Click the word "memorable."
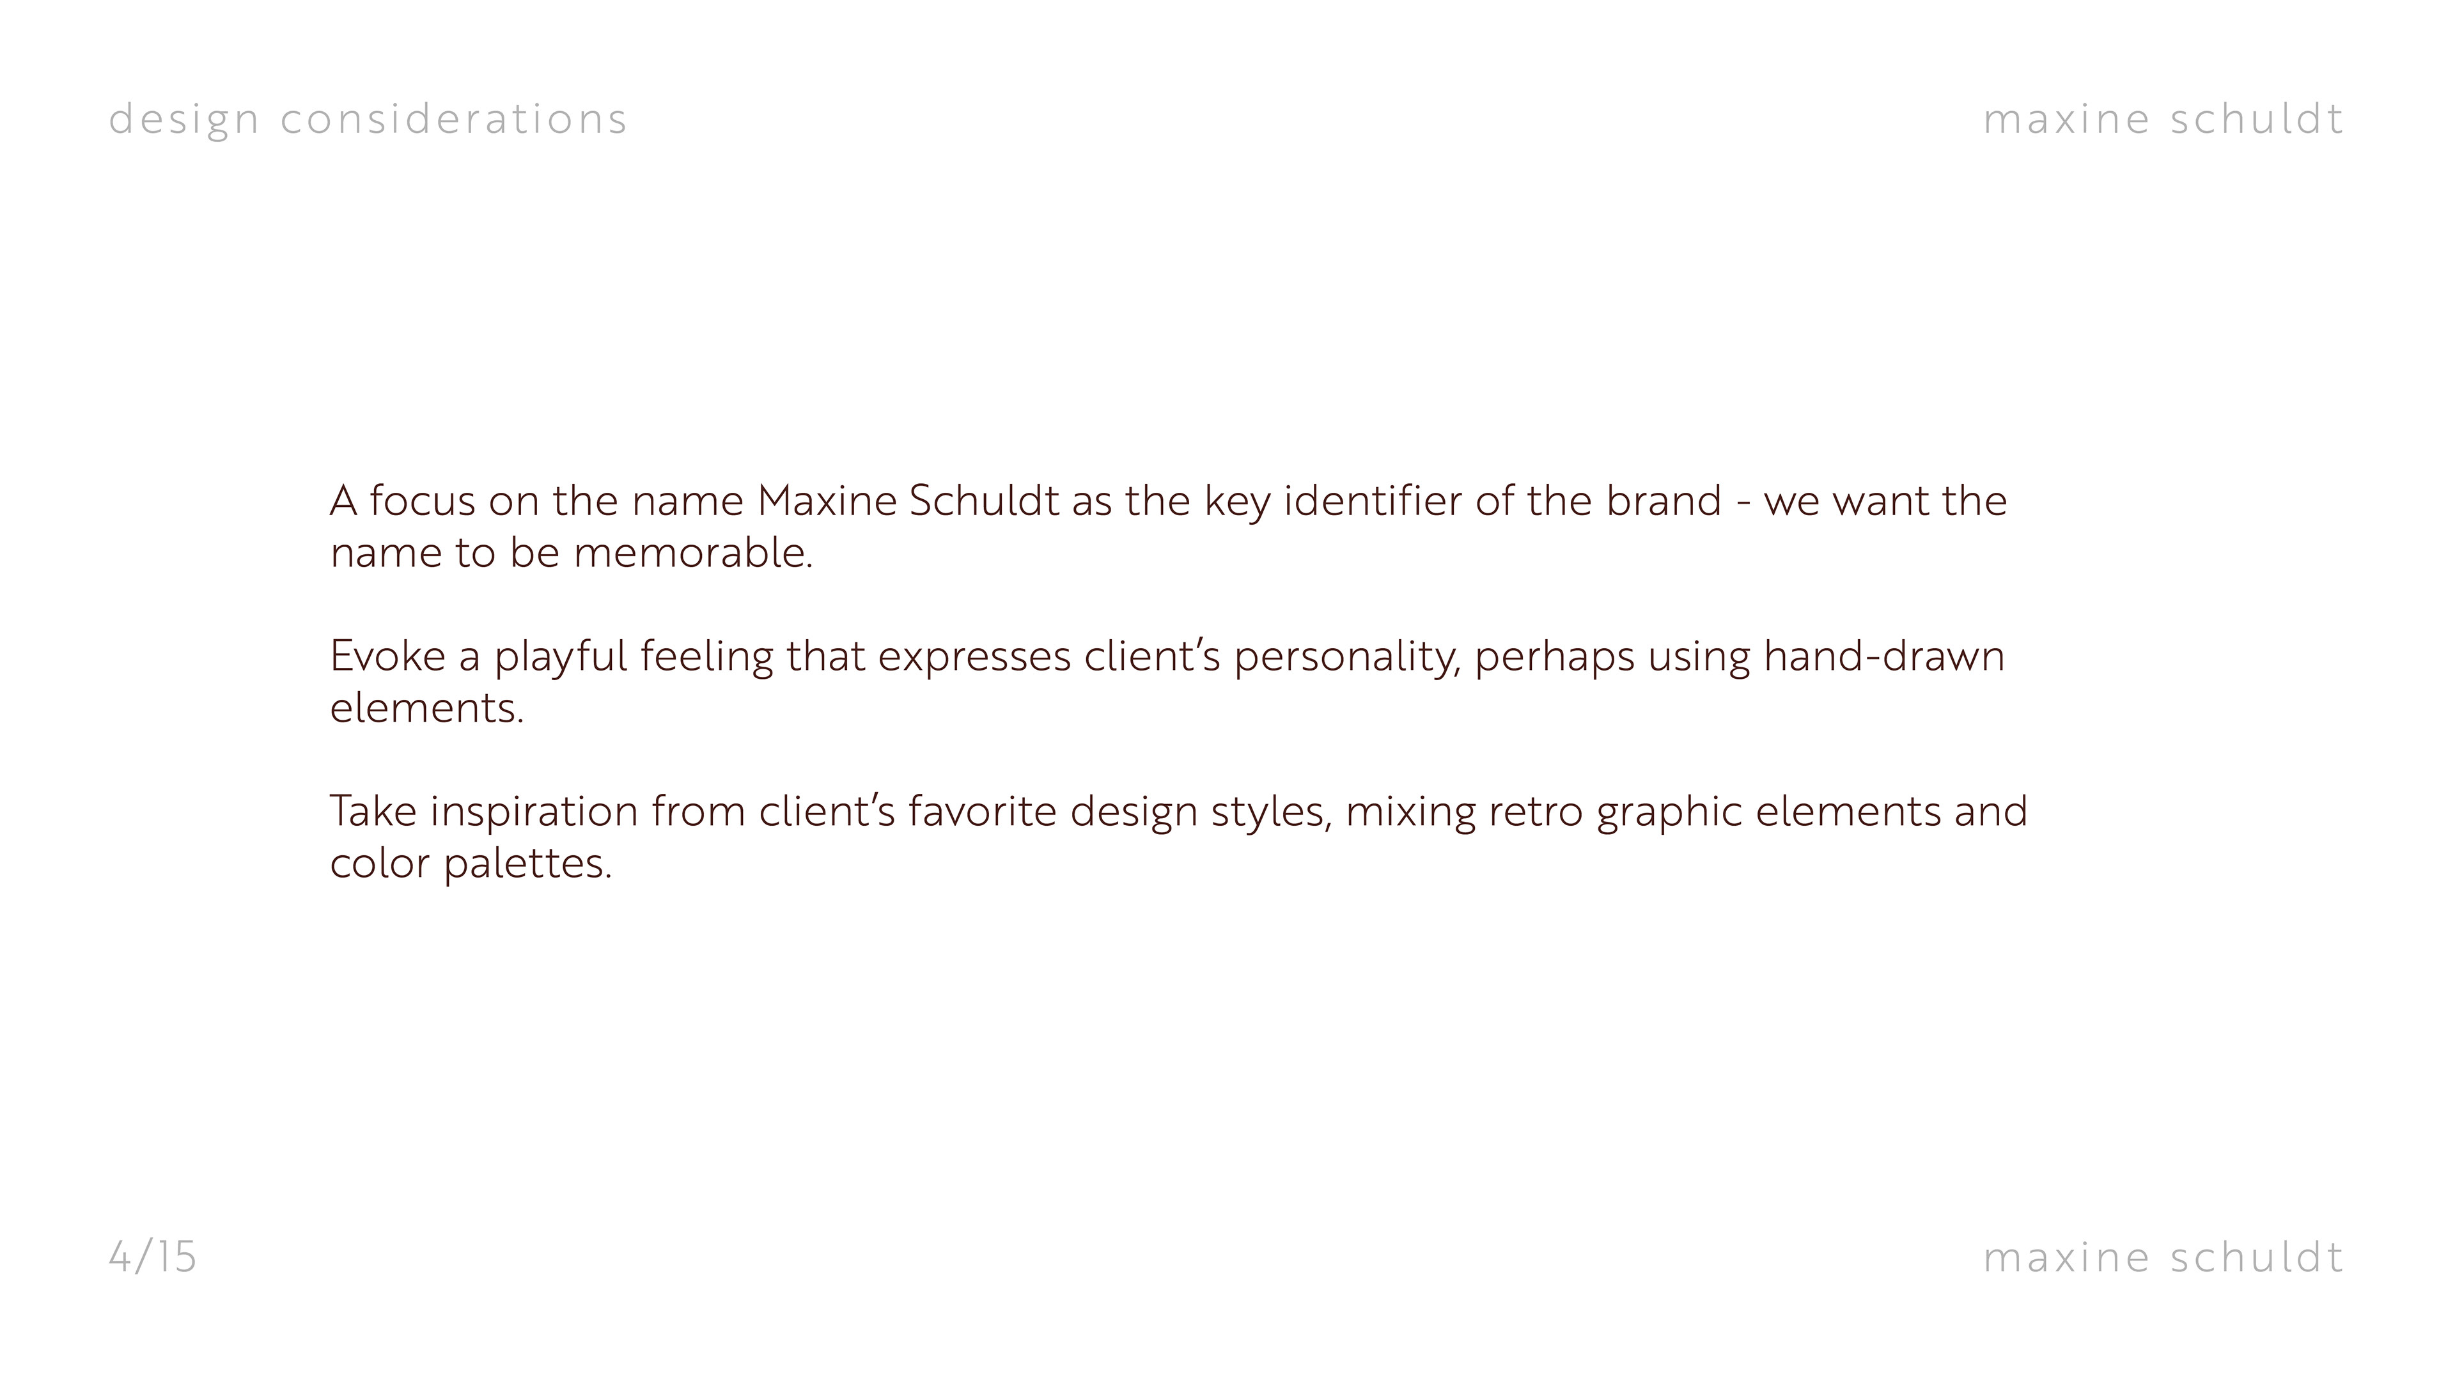The image size is (2455, 1380). click(693, 554)
